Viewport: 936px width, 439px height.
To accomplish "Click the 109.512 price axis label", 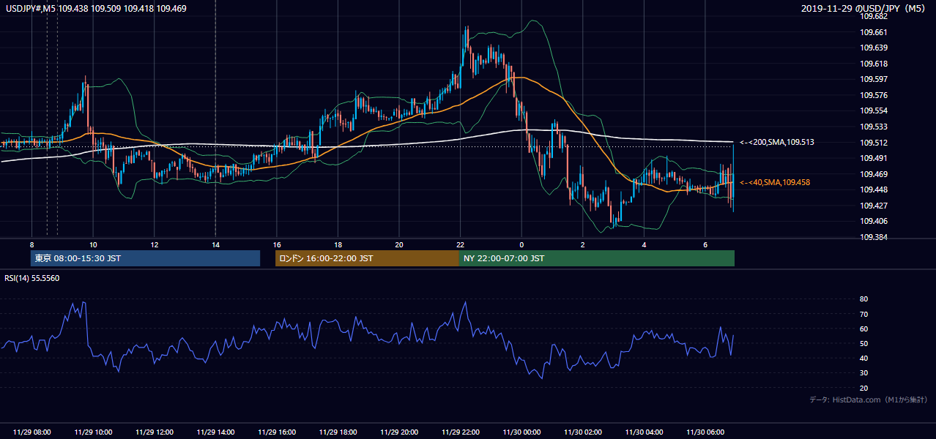I will click(x=873, y=143).
